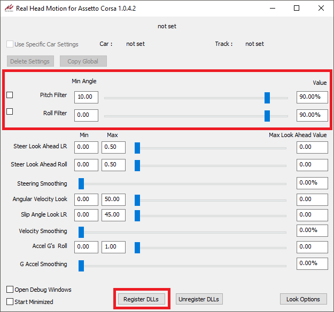Enable the Roll Filter checkbox
Screen dimensions: 334x312
click(x=10, y=111)
